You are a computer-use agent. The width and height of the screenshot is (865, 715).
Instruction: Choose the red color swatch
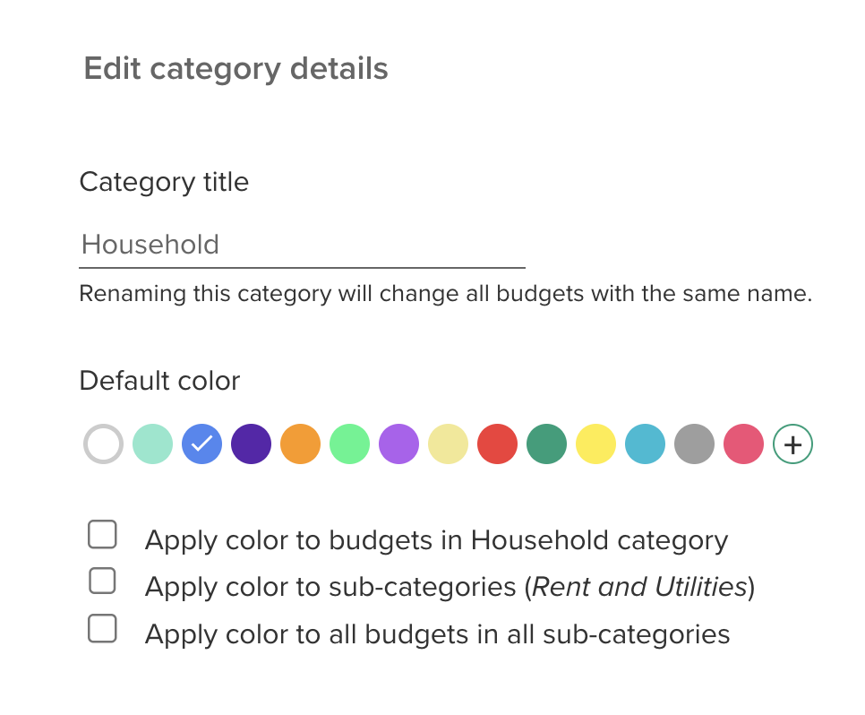point(497,444)
